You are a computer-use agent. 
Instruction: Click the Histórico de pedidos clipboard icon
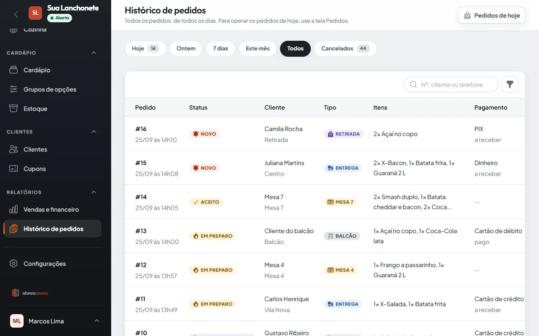tap(13, 229)
